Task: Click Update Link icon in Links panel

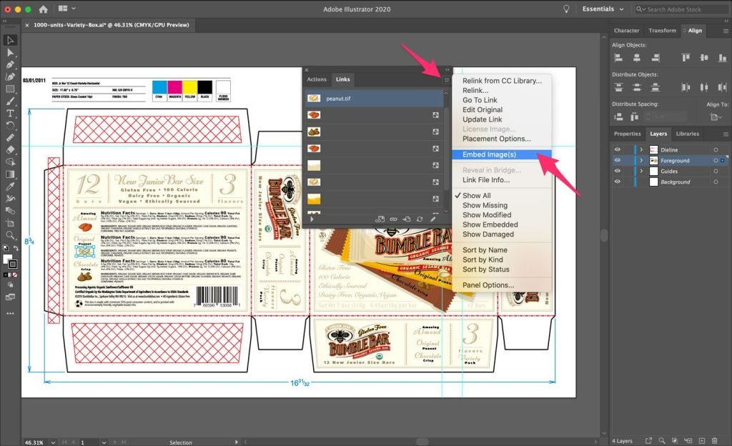Action: point(420,219)
